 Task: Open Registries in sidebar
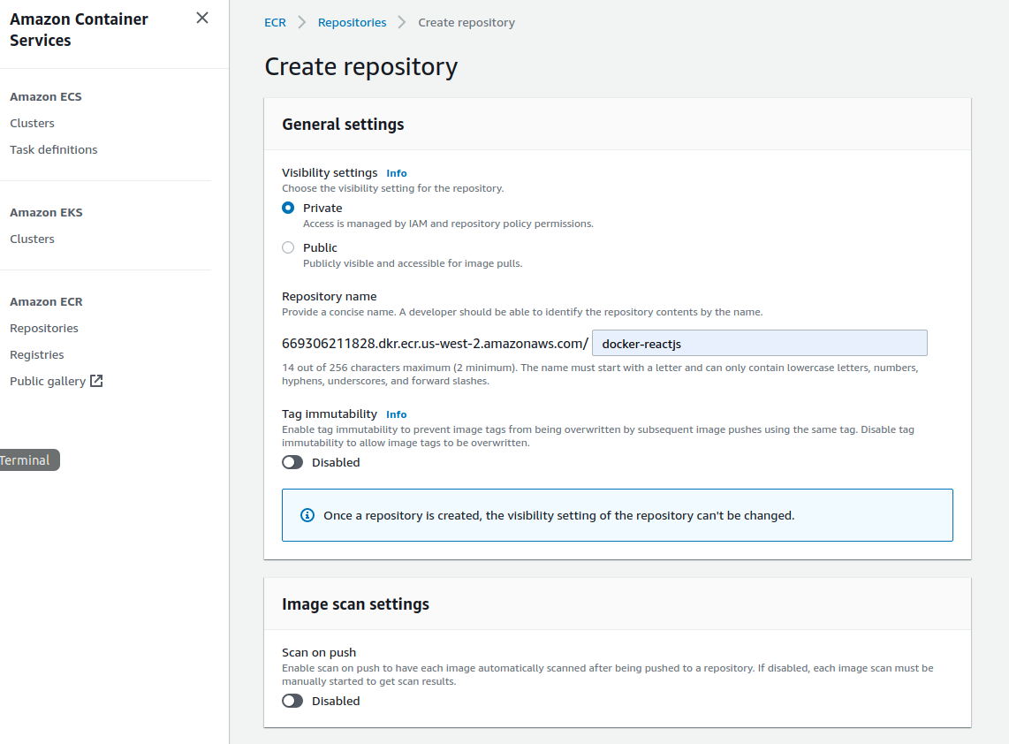coord(37,355)
